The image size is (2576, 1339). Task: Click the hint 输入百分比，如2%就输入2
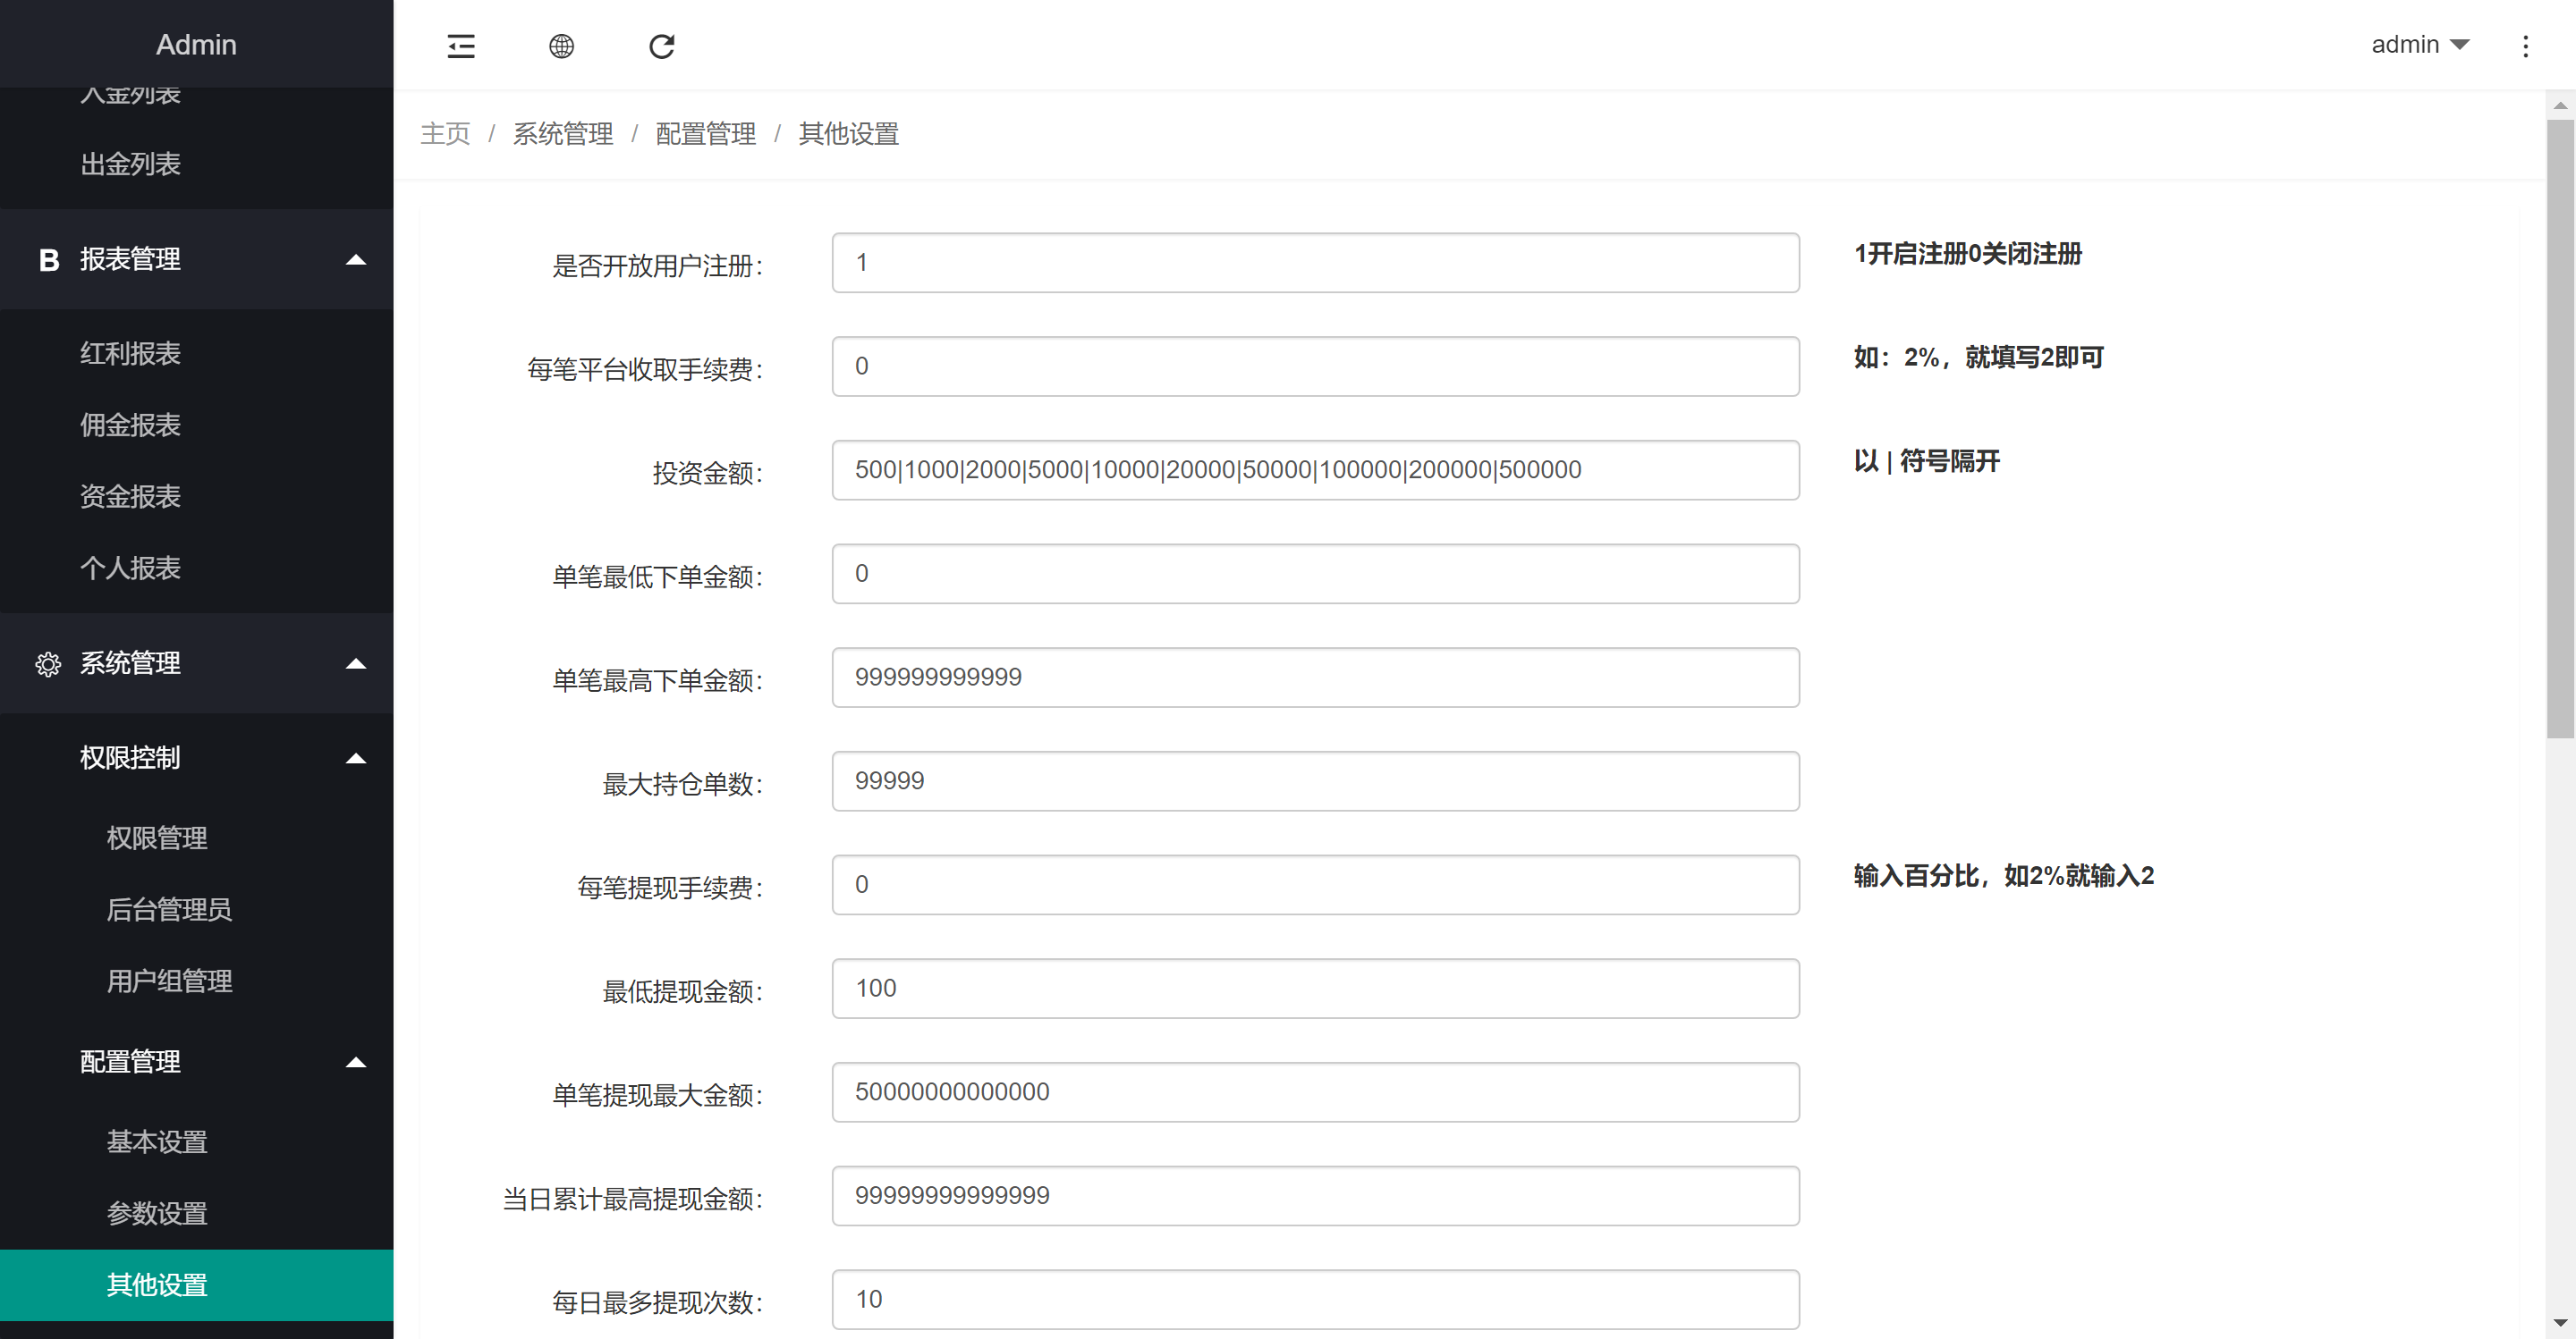pyautogui.click(x=2003, y=875)
